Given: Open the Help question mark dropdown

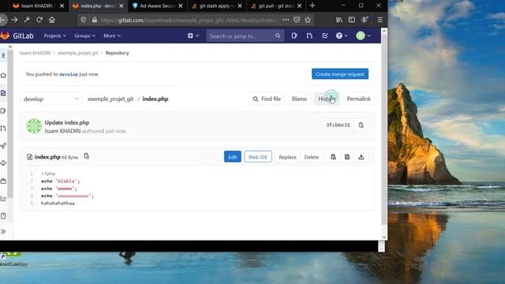Looking at the screenshot, I should pos(342,35).
